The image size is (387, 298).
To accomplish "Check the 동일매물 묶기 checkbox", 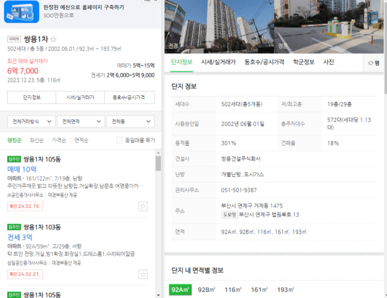I will (119, 141).
